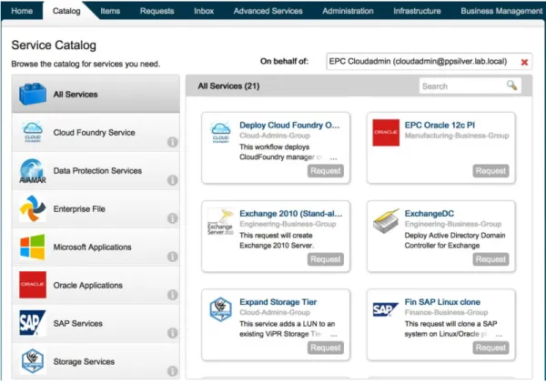Click Manufacturing-Business-Group label

coord(457,136)
